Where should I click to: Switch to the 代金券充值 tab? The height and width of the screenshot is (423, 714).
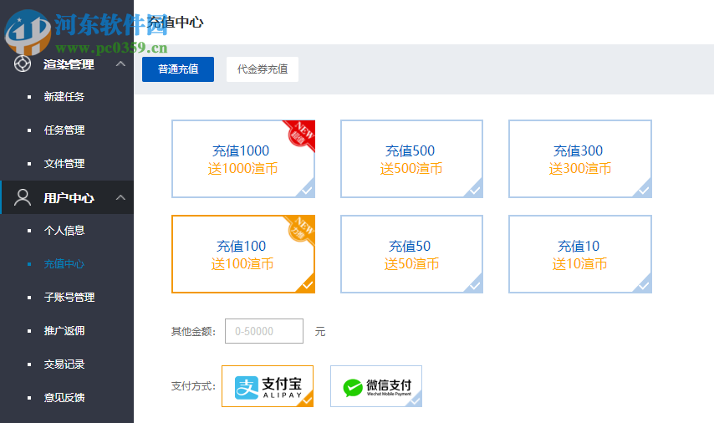click(x=263, y=69)
